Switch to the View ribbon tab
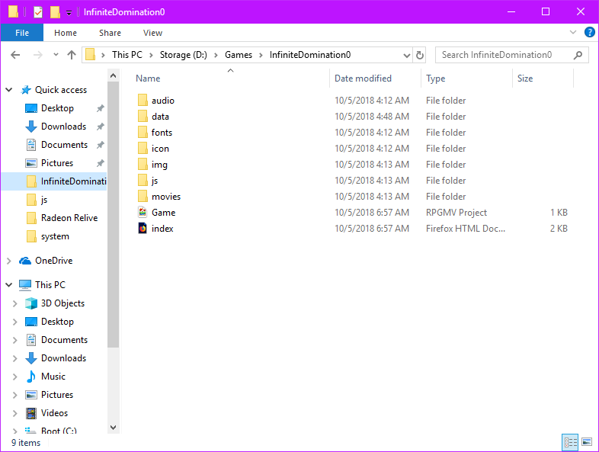Image resolution: width=599 pixels, height=452 pixels. tap(152, 33)
